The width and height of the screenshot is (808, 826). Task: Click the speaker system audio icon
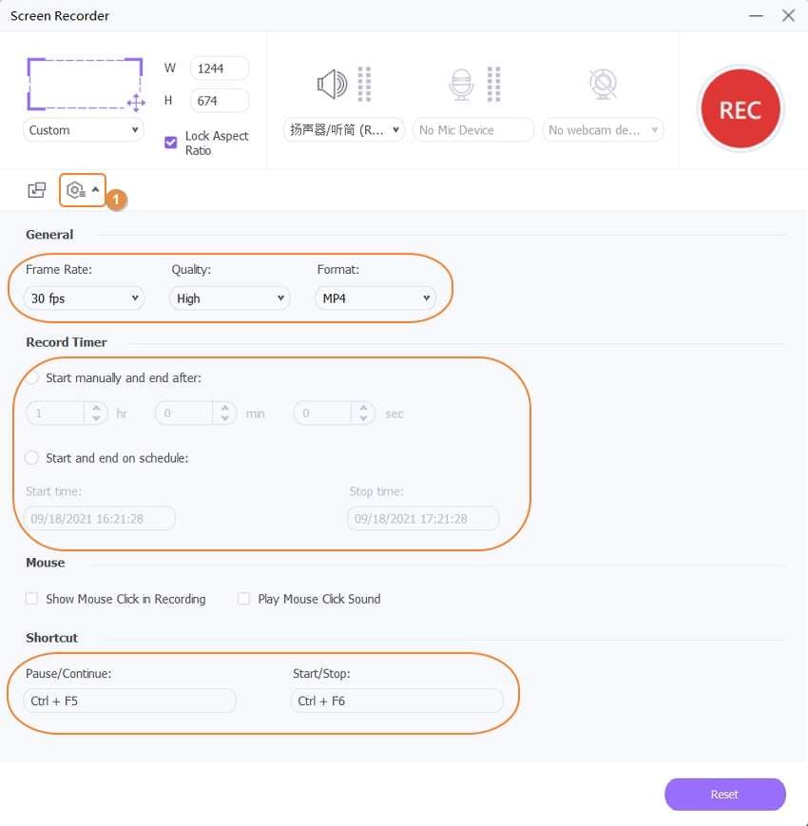(x=332, y=86)
